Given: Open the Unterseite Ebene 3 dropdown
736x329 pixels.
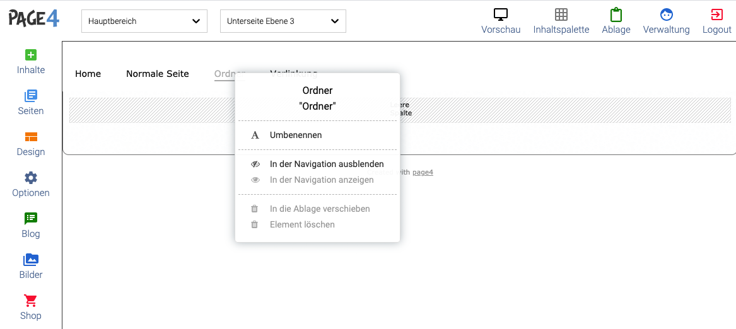Looking at the screenshot, I should pyautogui.click(x=283, y=21).
